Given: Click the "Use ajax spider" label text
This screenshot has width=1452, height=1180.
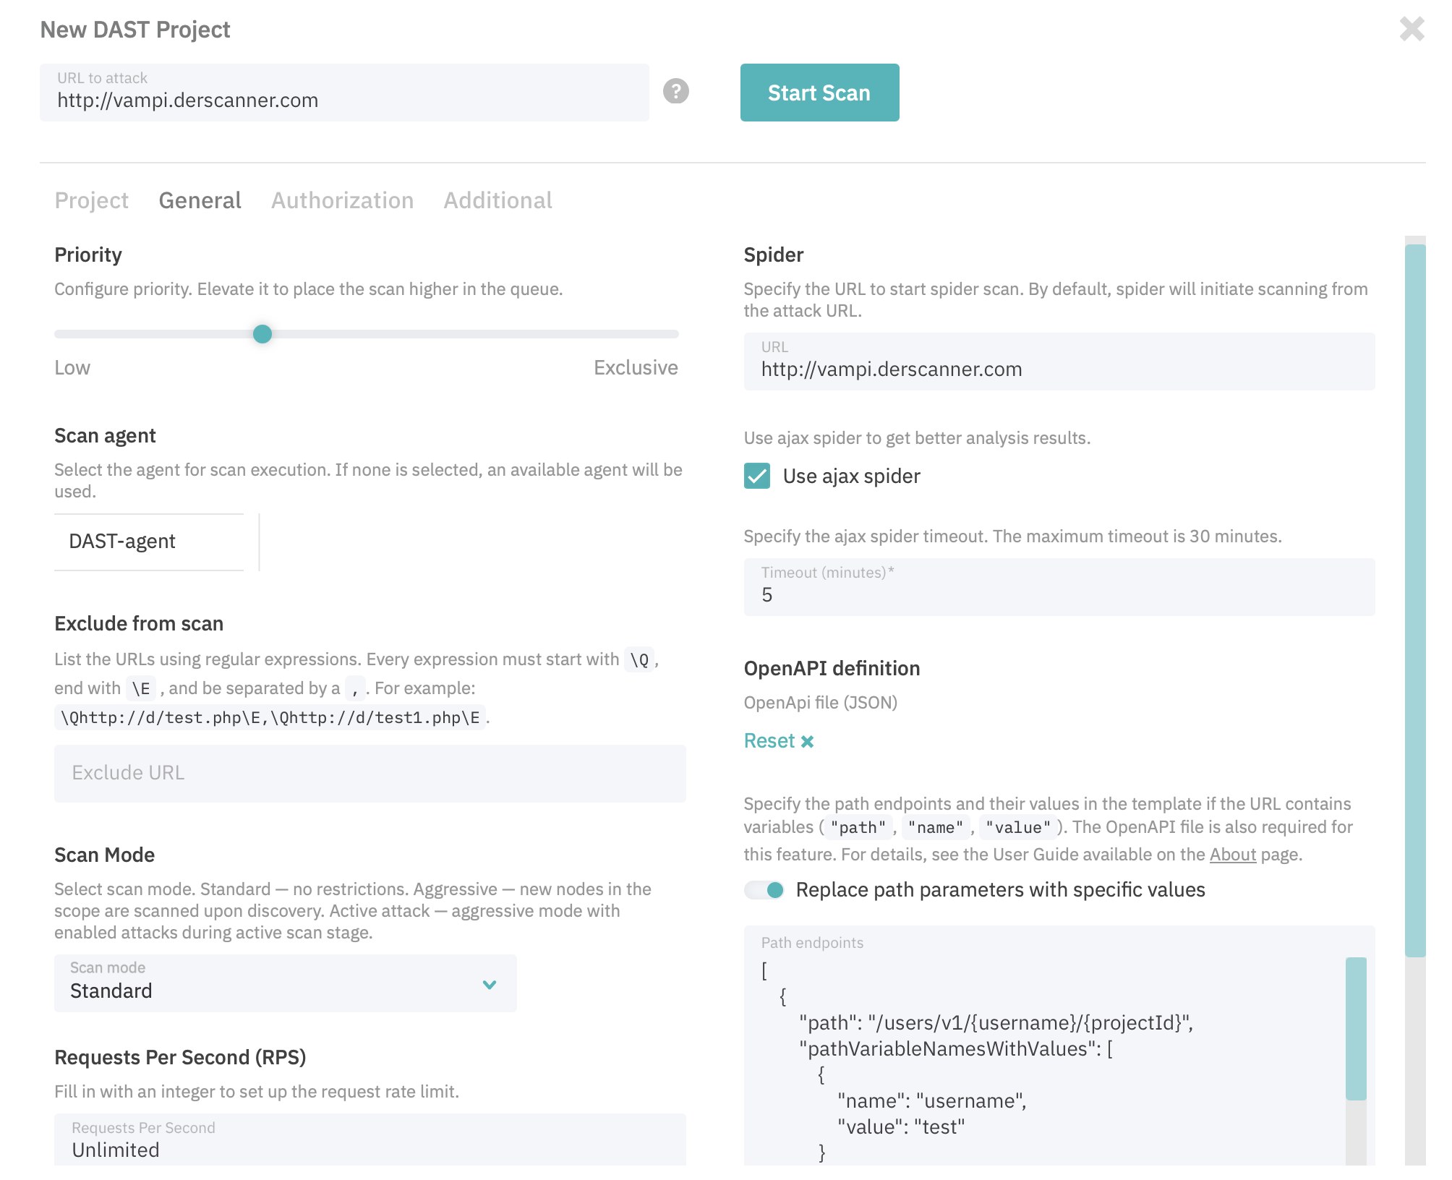Looking at the screenshot, I should tap(851, 476).
